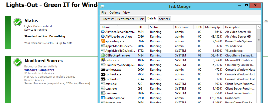Click the conhost.exe icon with PID 6696
Image resolution: width=268 pixels, height=103 pixels.
point(103,69)
